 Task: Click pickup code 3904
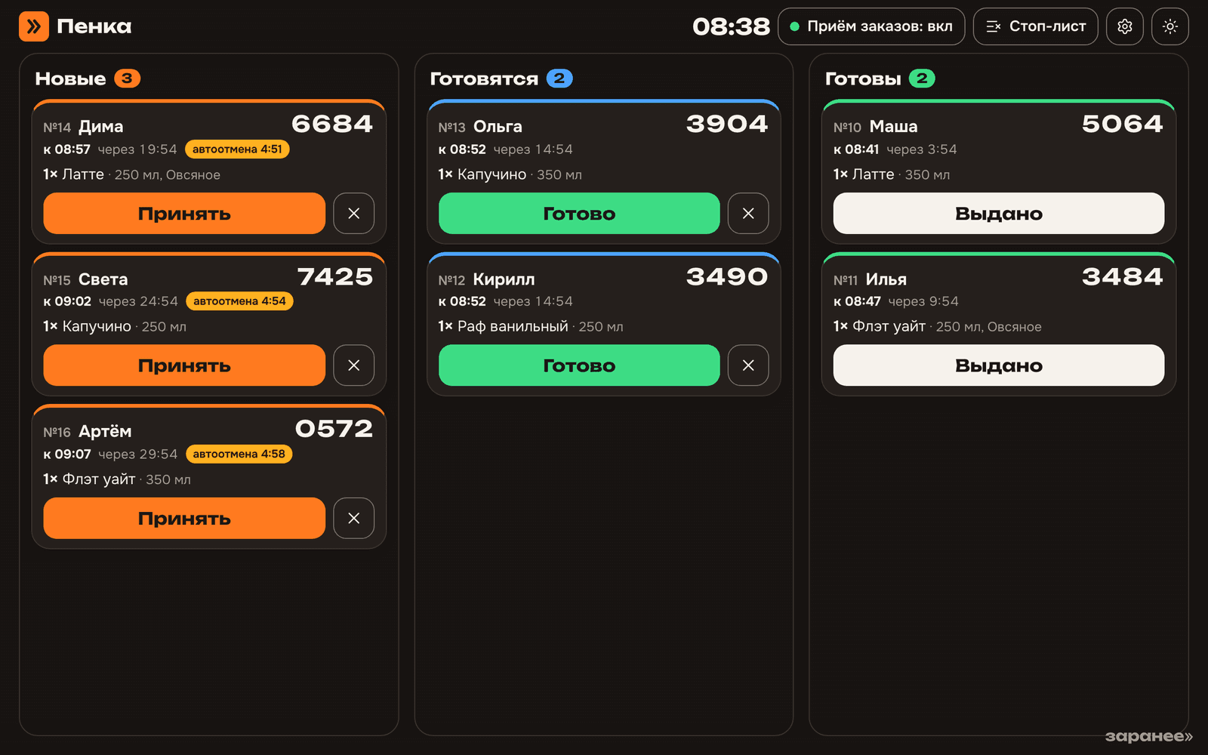click(x=727, y=124)
